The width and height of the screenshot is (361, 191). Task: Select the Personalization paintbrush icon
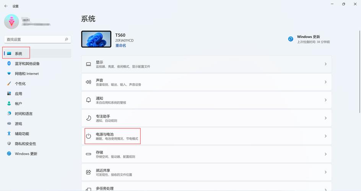9,83
